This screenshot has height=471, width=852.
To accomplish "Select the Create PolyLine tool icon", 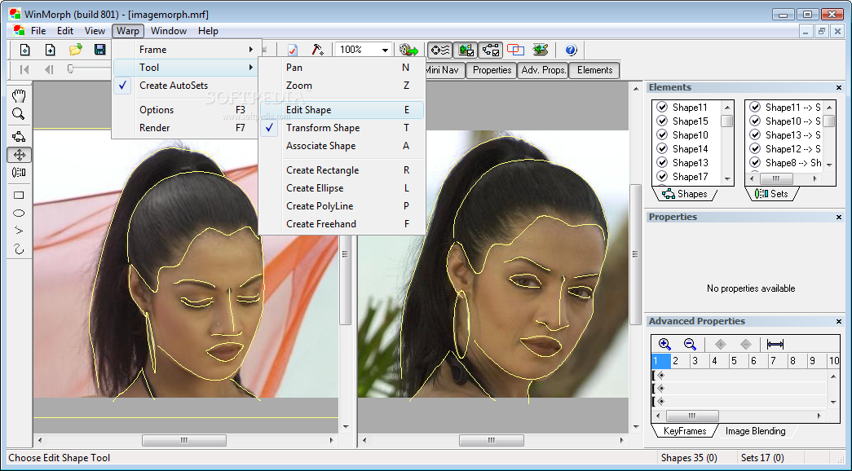I will [19, 231].
